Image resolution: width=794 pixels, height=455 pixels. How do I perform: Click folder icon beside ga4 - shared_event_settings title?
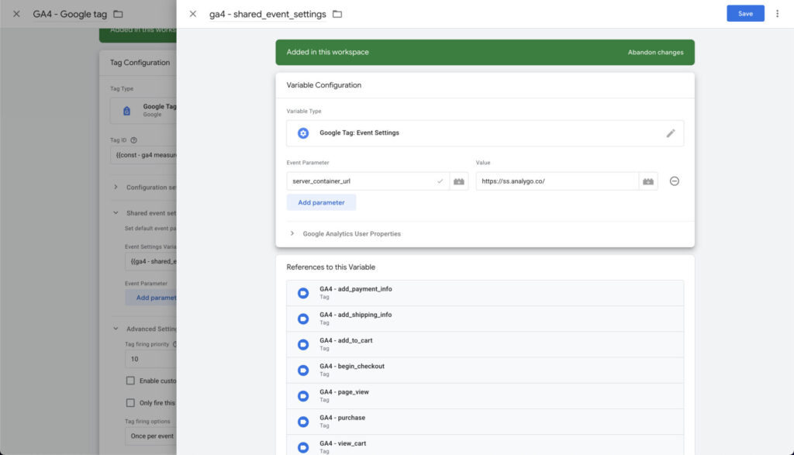tap(337, 14)
